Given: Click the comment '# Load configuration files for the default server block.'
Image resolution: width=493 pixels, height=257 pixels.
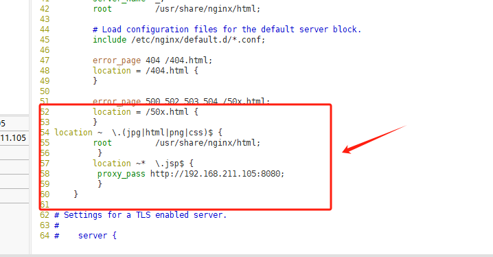Looking at the screenshot, I should [x=227, y=30].
